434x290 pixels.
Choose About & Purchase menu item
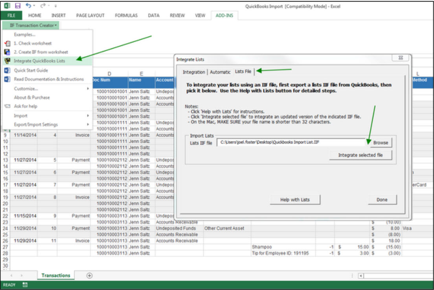pos(47,97)
